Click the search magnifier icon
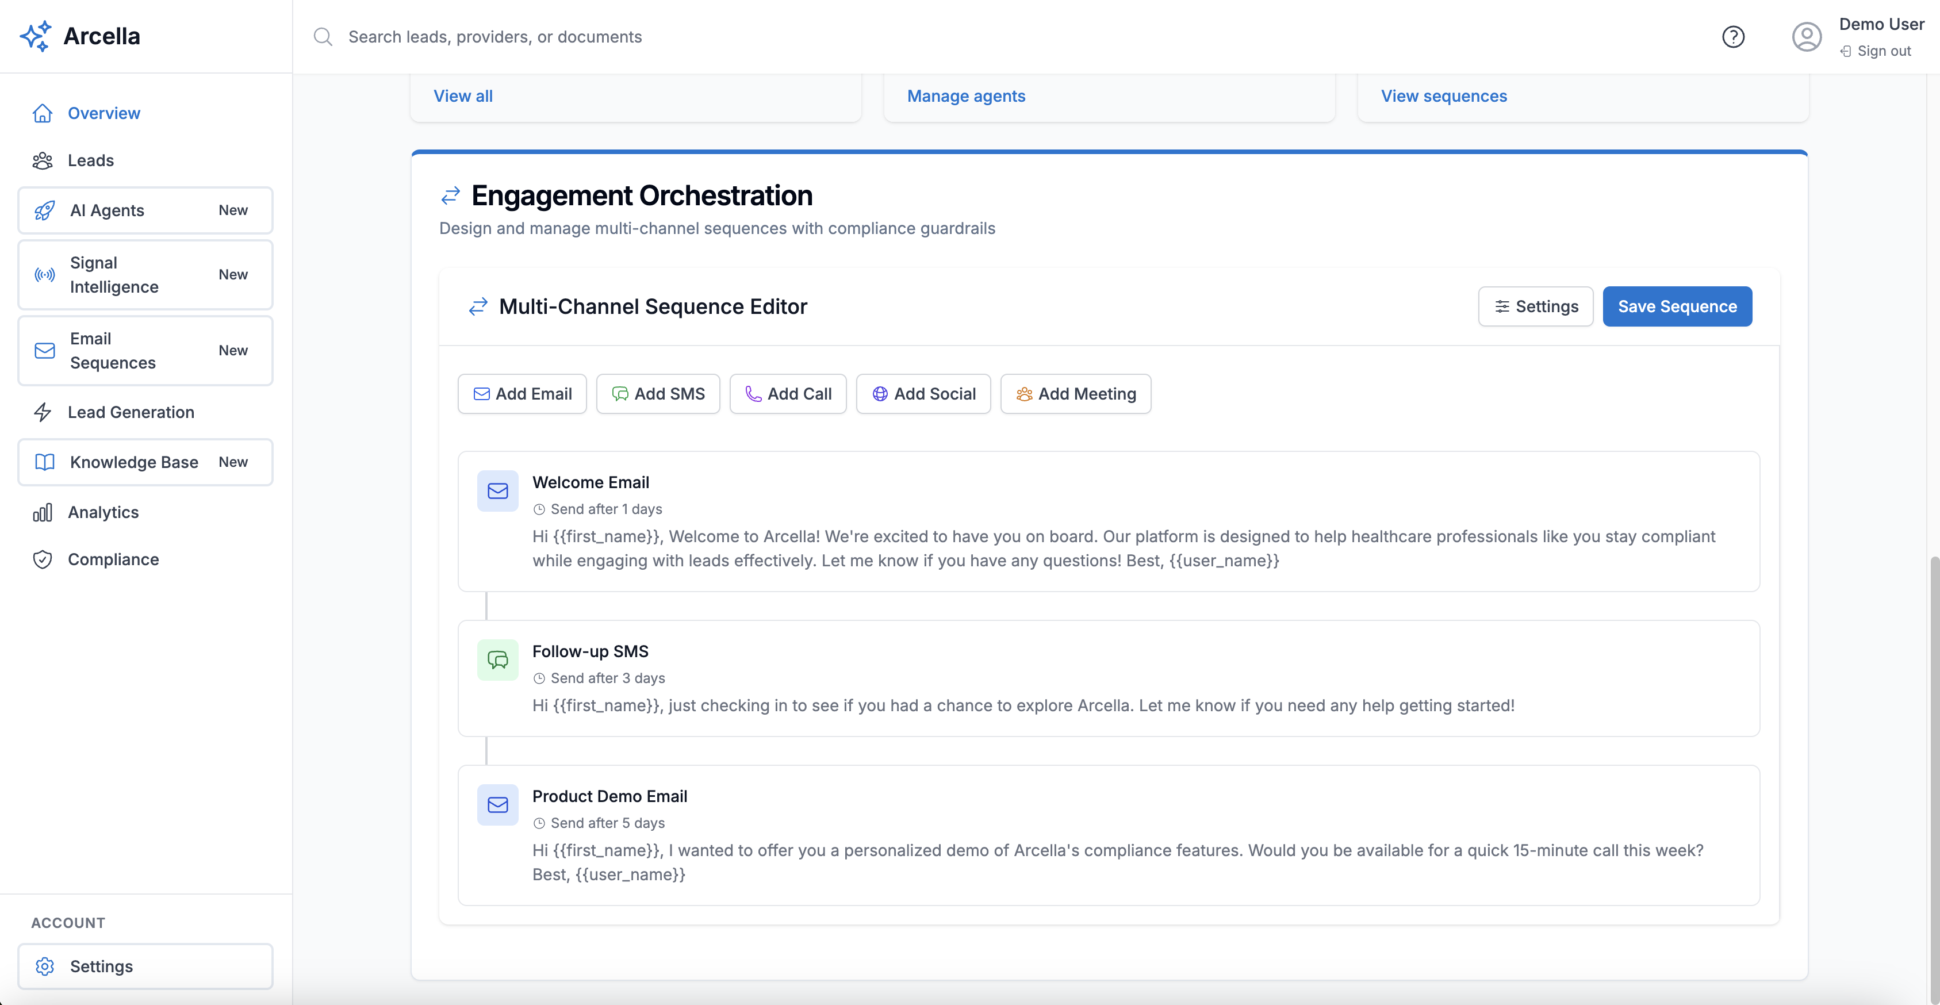The height and width of the screenshot is (1005, 1940). point(323,37)
